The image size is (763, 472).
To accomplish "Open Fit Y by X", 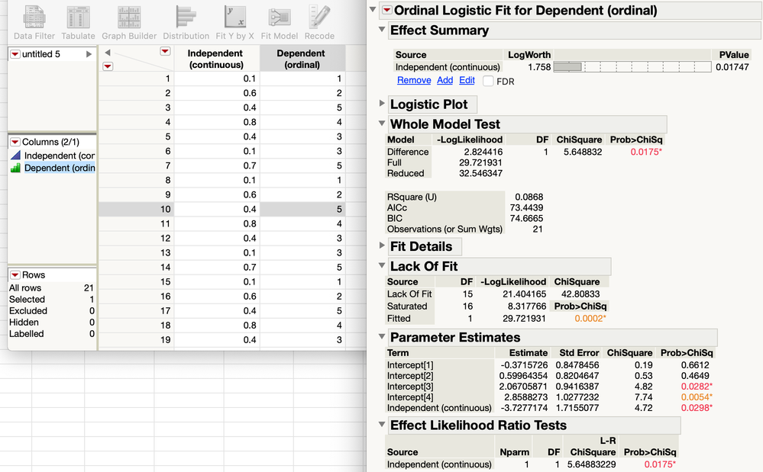I will coord(234,24).
